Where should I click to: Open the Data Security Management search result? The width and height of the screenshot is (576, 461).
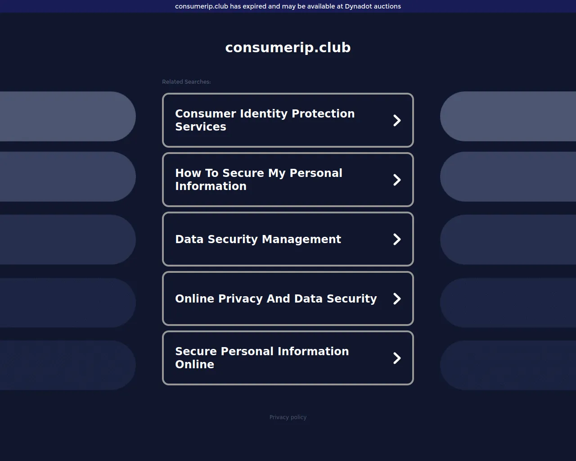258,239
